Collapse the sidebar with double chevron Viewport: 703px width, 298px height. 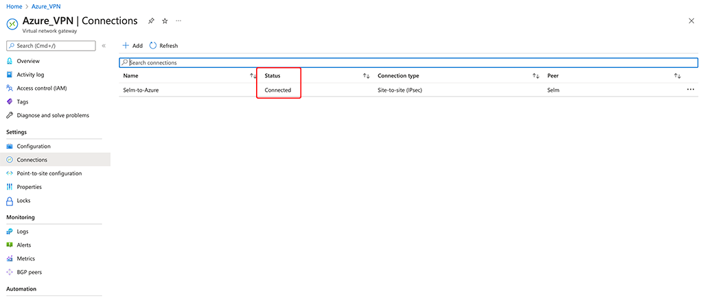click(x=104, y=46)
